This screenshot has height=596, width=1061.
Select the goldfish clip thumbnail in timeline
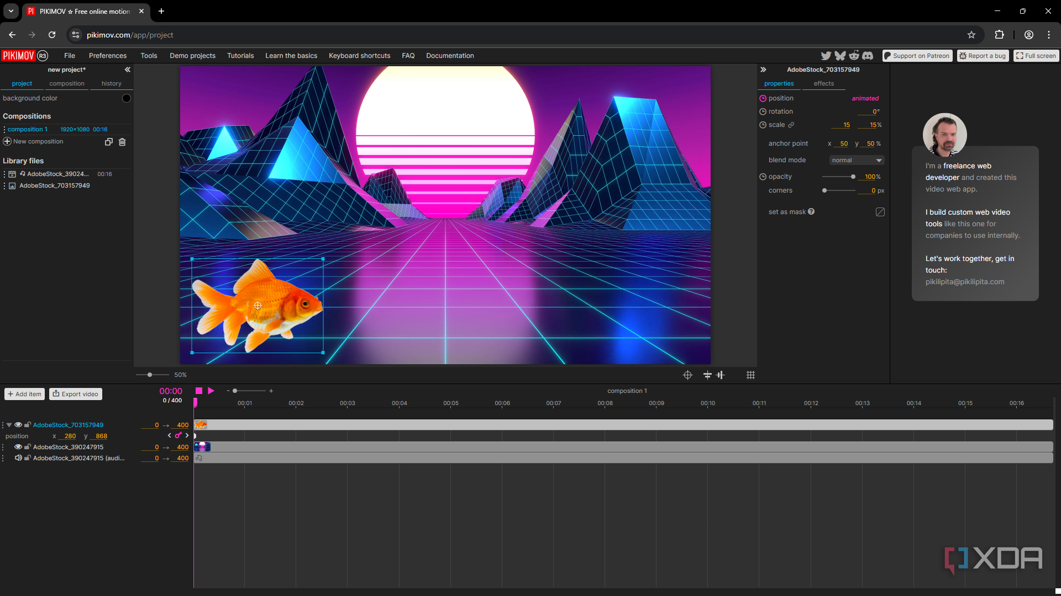(x=201, y=425)
